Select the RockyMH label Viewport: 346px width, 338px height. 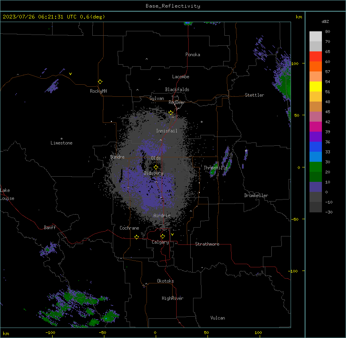98,91
